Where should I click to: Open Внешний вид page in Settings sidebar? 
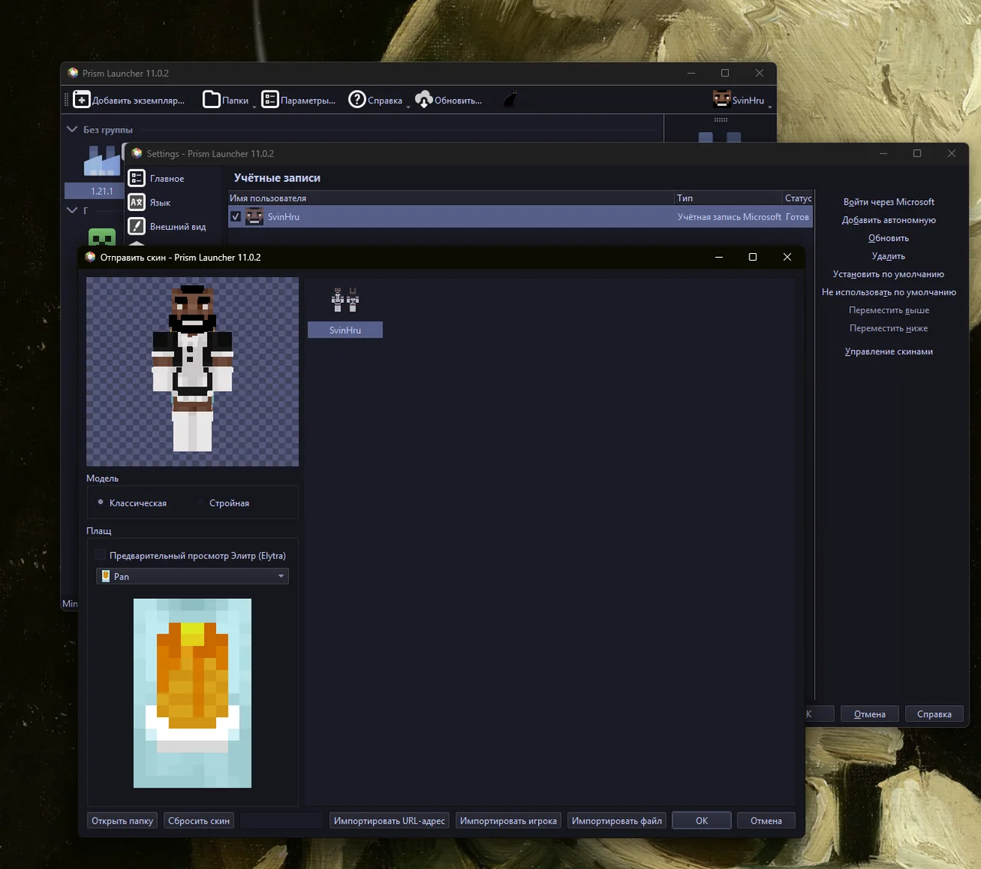coord(178,226)
